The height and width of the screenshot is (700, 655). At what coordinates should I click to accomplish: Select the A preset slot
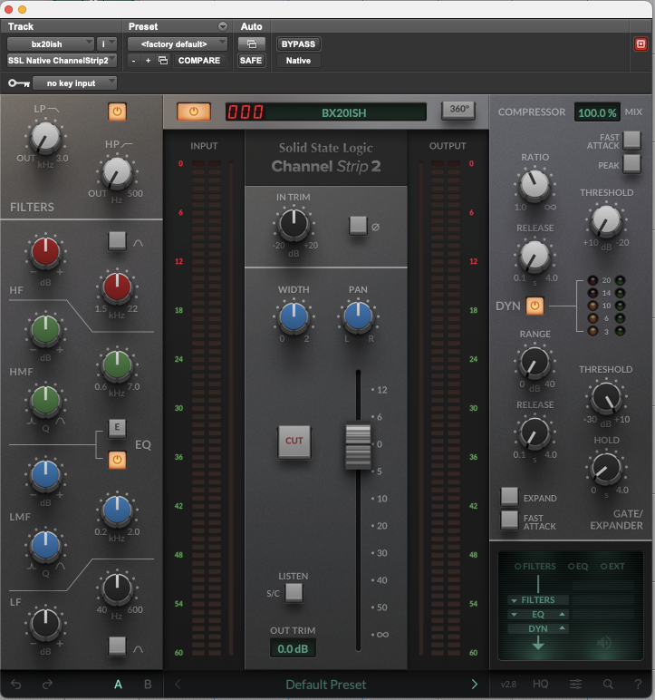click(x=119, y=685)
